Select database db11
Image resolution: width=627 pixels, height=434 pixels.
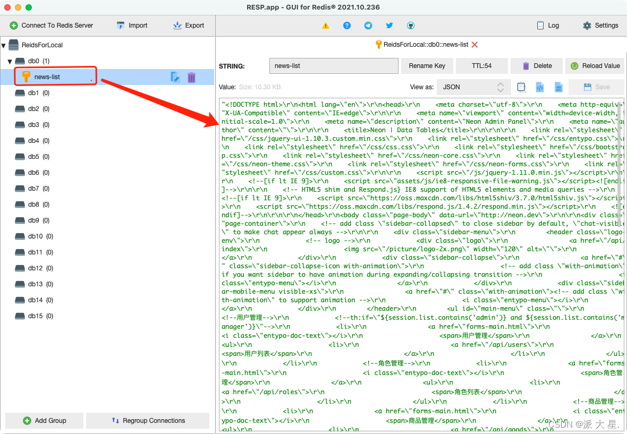tap(40, 252)
